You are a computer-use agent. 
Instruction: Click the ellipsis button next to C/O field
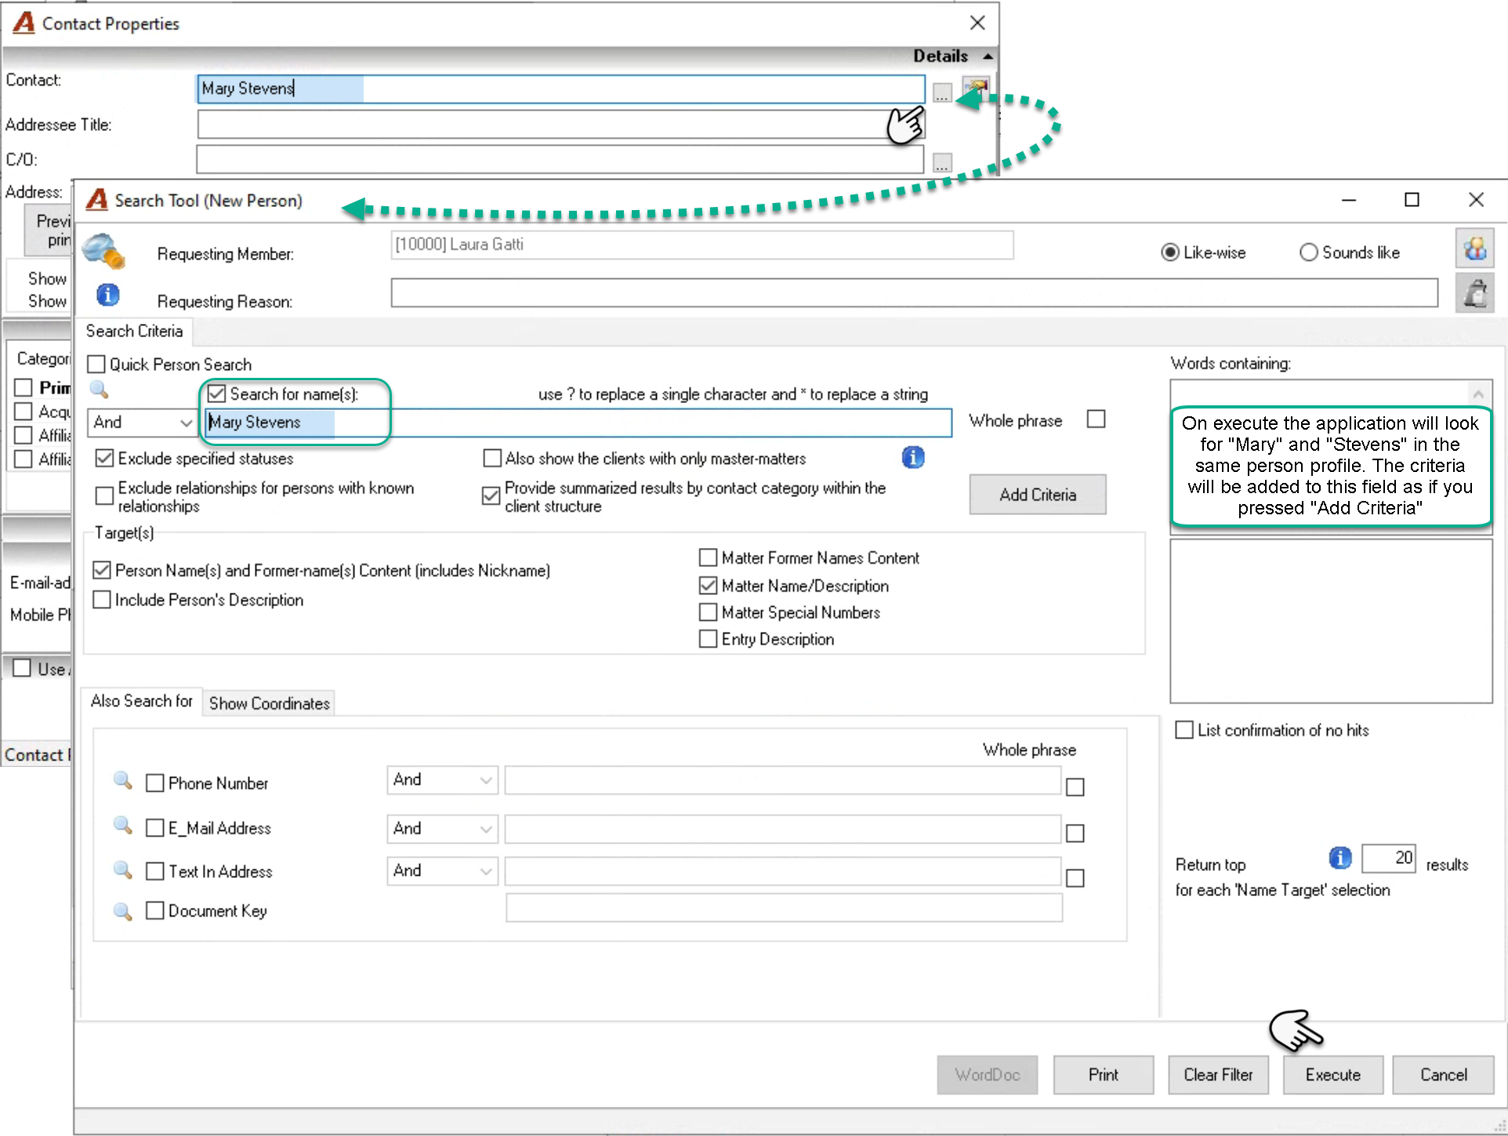[x=942, y=162]
